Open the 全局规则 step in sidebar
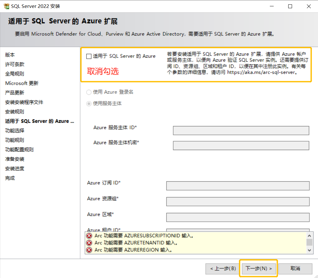The height and width of the screenshot is (278, 318). pos(15,74)
